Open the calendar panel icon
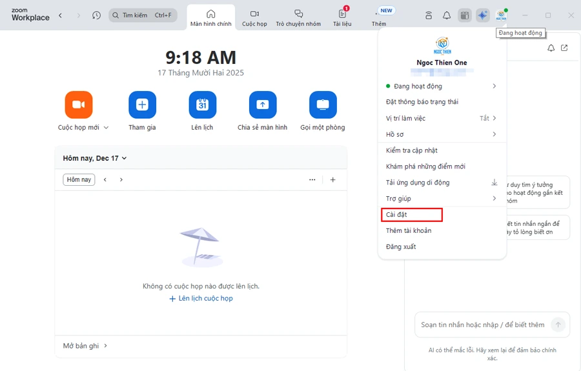Viewport: 581px width, 371px height. pos(465,15)
